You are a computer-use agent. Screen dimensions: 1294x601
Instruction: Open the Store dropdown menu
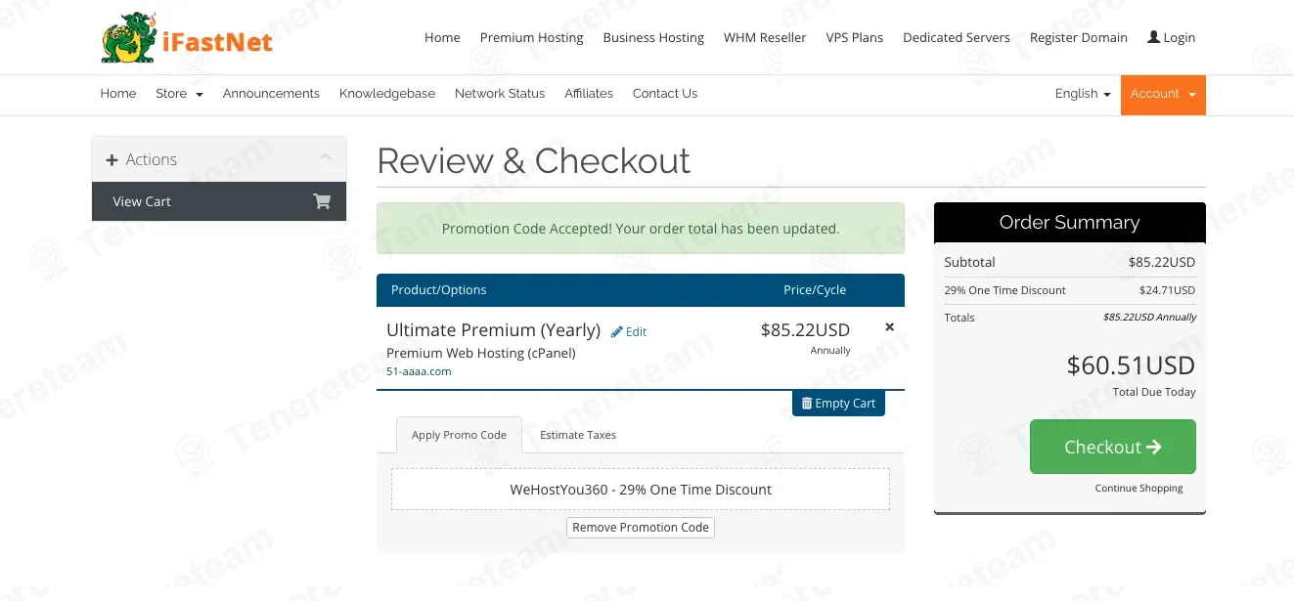179,94
